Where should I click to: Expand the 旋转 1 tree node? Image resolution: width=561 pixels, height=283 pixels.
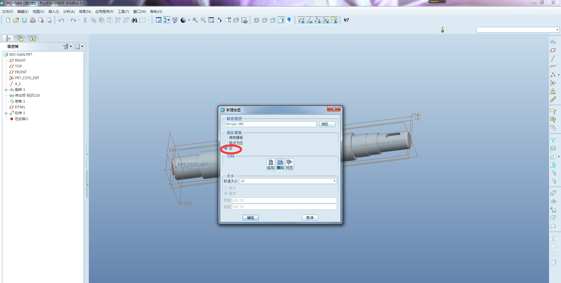coord(6,90)
